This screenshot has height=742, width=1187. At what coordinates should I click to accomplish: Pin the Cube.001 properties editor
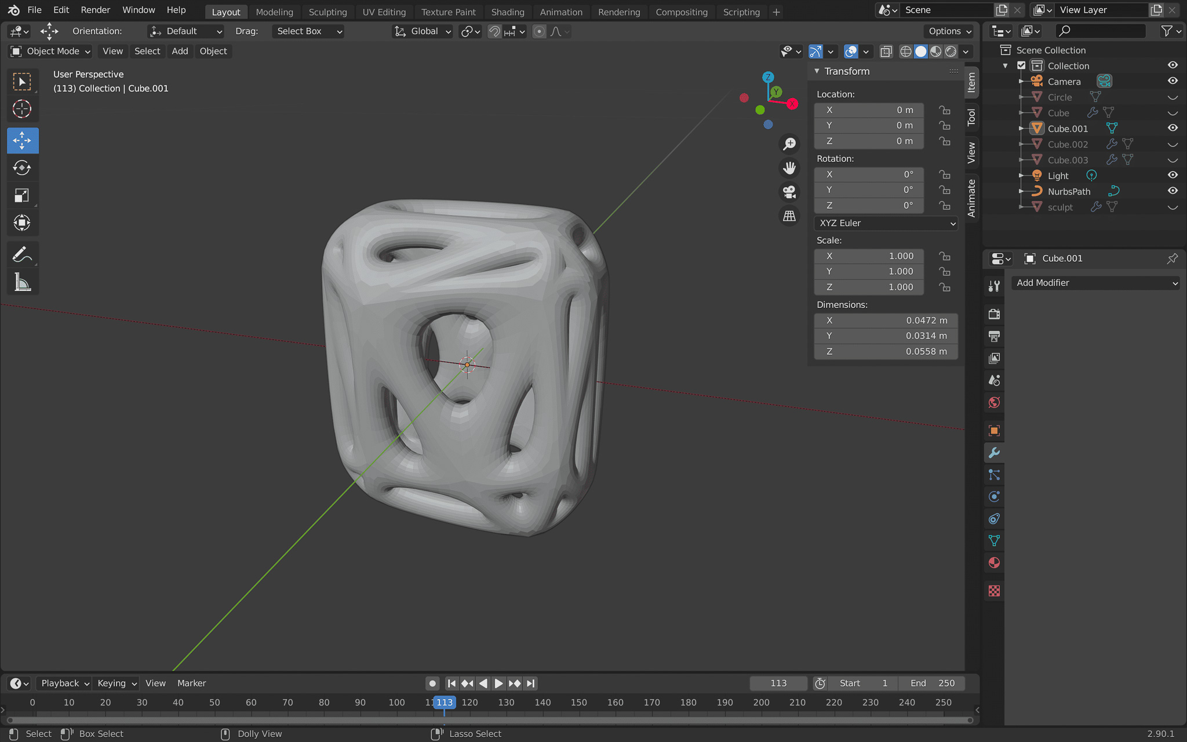click(1172, 259)
